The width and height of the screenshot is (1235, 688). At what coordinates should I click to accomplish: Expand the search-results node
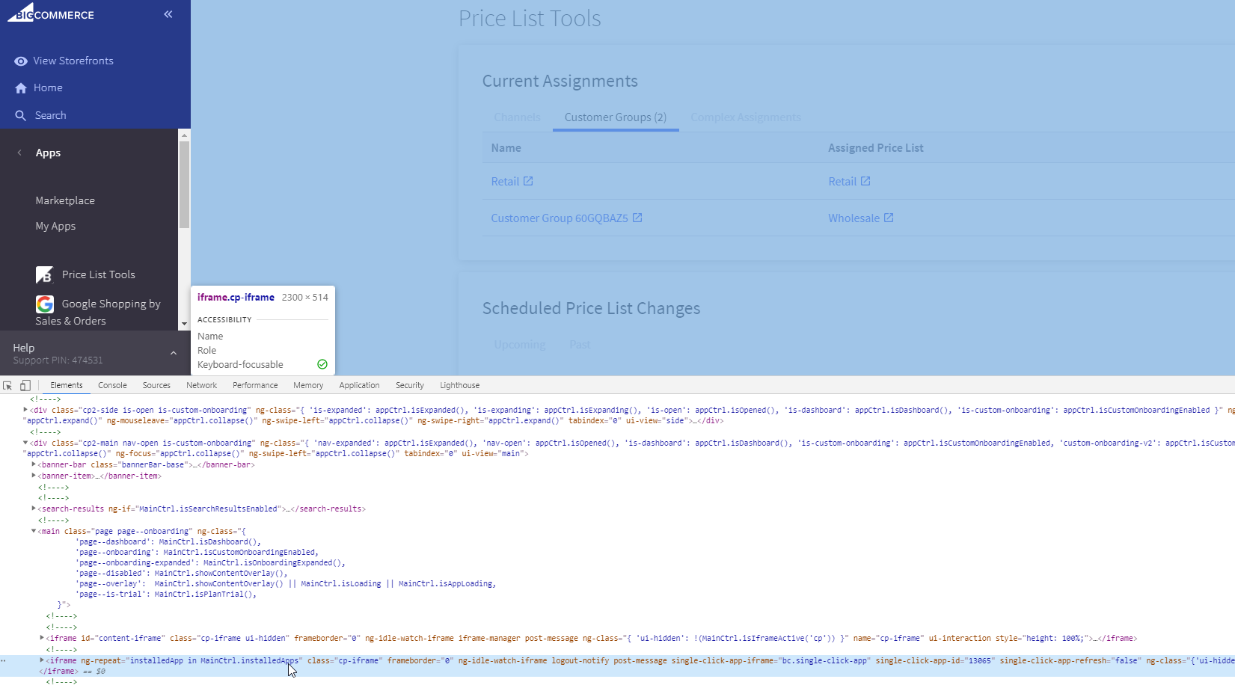coord(34,509)
